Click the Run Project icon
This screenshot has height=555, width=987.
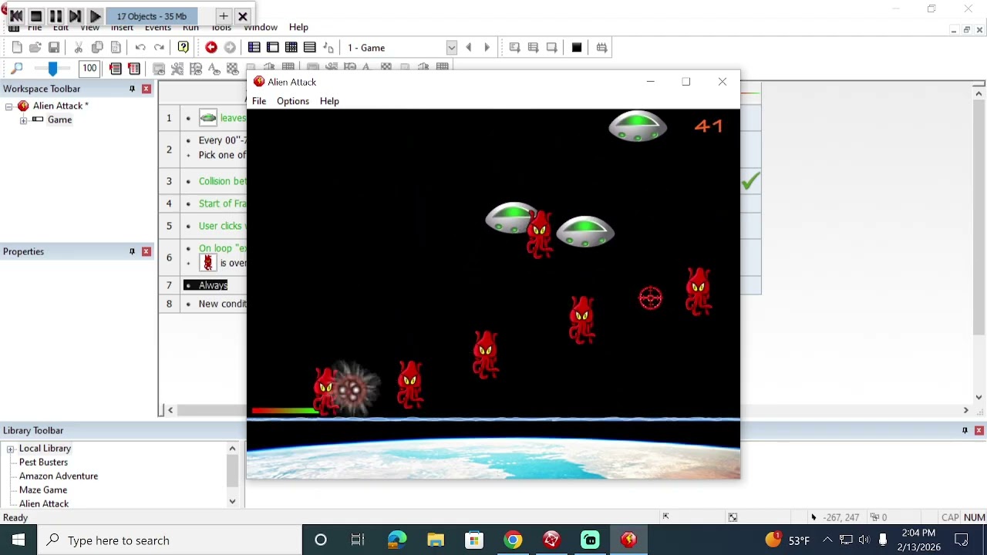click(x=515, y=48)
